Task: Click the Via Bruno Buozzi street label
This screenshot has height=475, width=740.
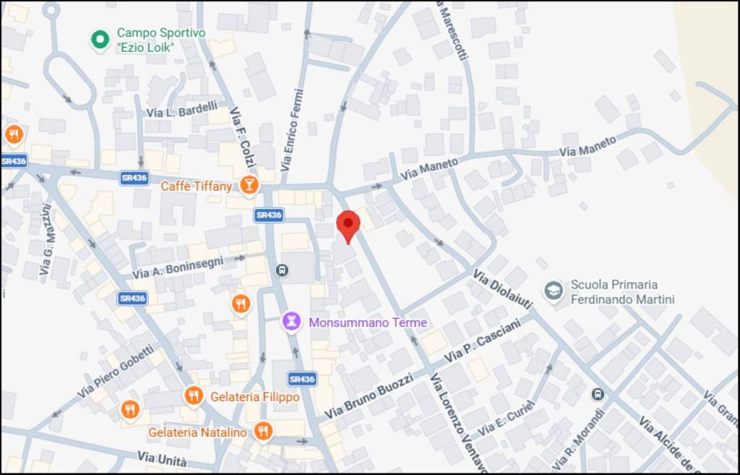Action: (369, 395)
